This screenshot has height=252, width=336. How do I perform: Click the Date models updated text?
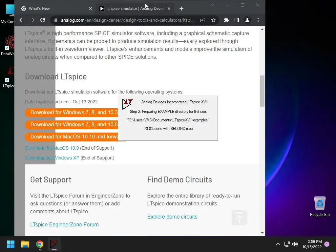click(x=61, y=102)
